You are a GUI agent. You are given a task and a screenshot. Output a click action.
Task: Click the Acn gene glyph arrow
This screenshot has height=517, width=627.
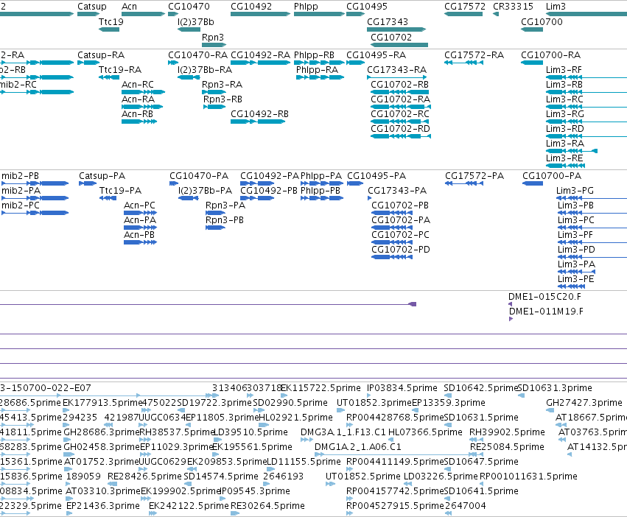click(143, 14)
